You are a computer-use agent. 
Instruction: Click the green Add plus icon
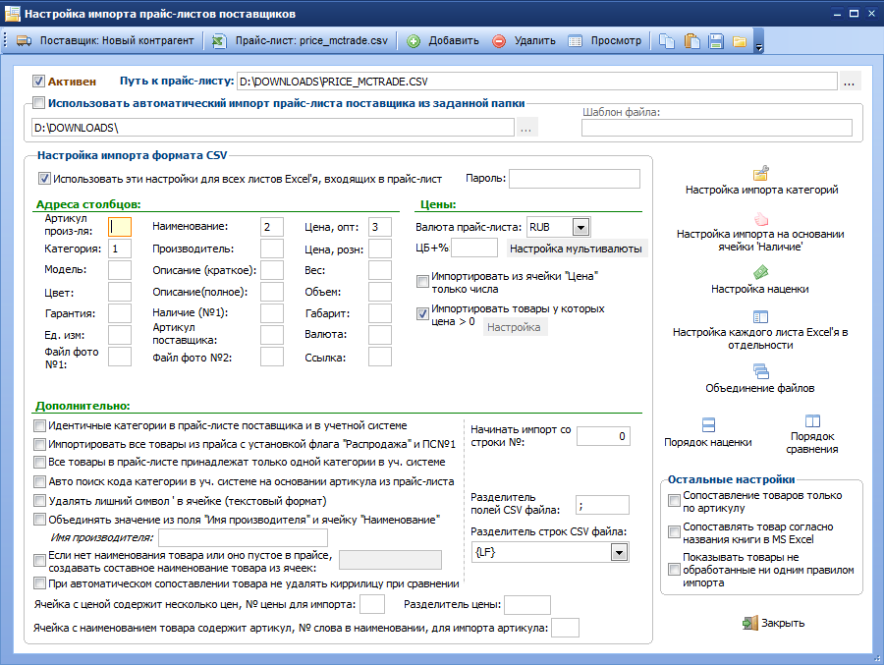(x=414, y=41)
